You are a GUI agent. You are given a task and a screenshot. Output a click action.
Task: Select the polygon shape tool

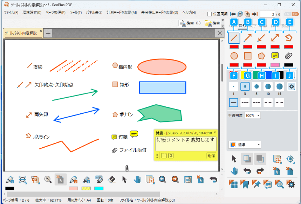coord(261,56)
